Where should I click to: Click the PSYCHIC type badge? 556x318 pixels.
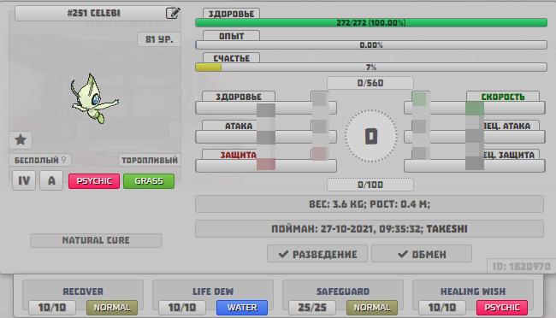coord(94,181)
